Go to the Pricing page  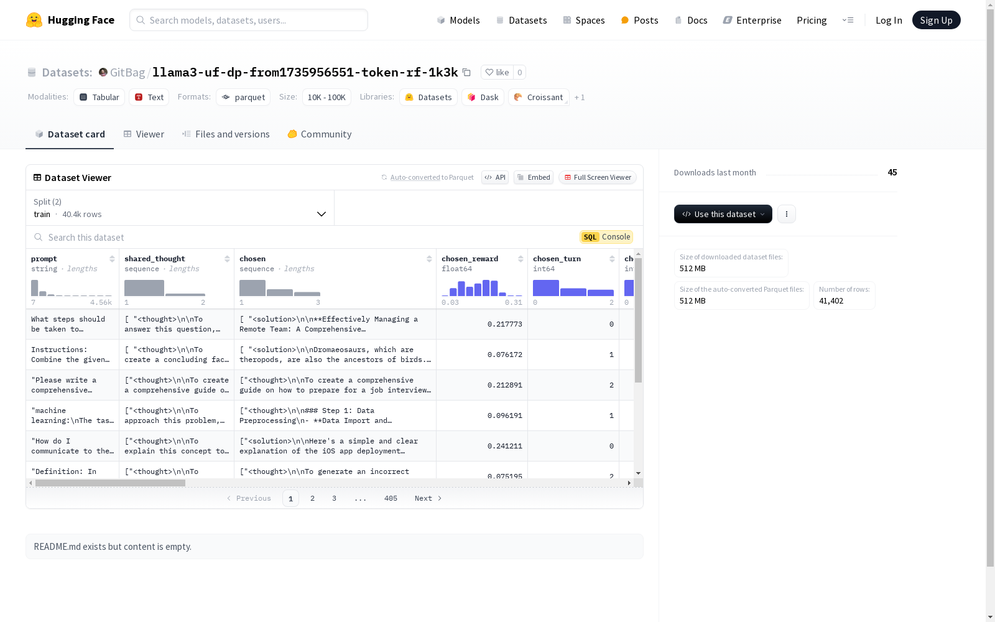pos(812,20)
